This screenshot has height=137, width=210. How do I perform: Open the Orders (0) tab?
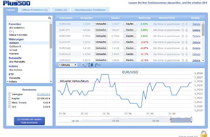[61, 10]
